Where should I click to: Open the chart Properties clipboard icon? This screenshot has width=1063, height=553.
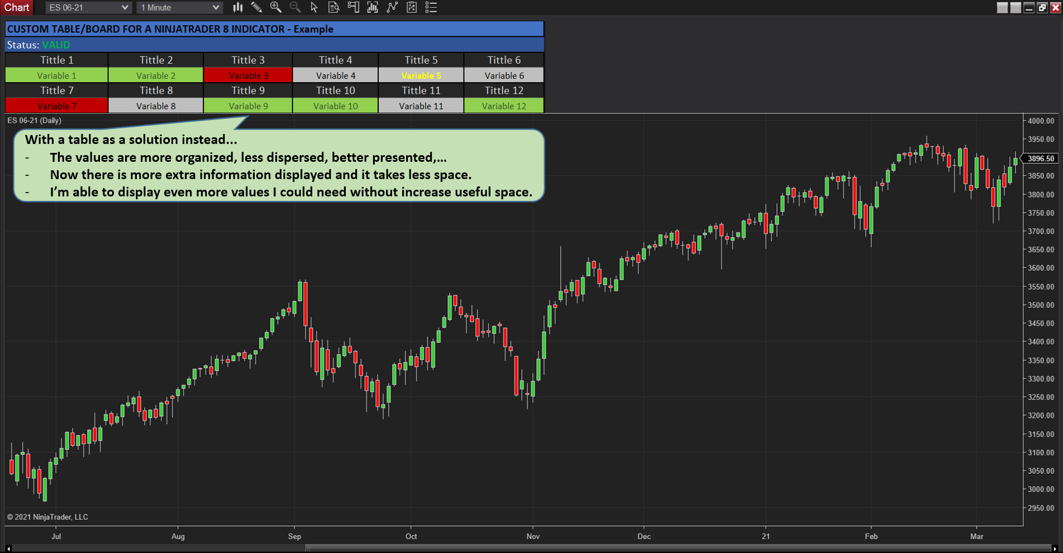pyautogui.click(x=412, y=7)
